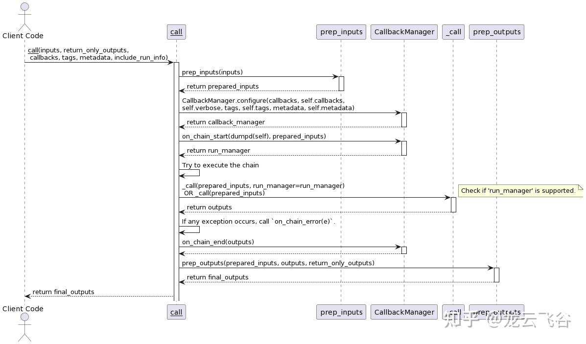Click 'return final_outputs' label arriving at Client Code
This screenshot has width=586, height=344.
(64, 292)
